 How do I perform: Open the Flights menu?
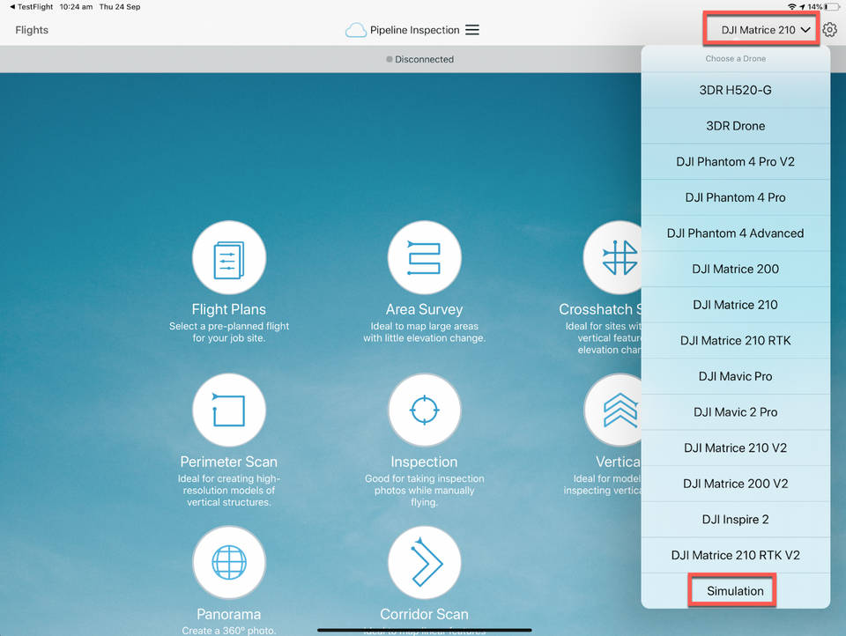tap(31, 29)
